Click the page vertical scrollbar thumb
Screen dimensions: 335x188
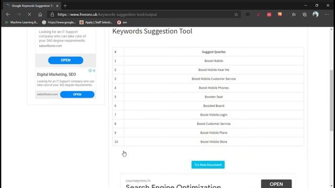tap(331, 100)
